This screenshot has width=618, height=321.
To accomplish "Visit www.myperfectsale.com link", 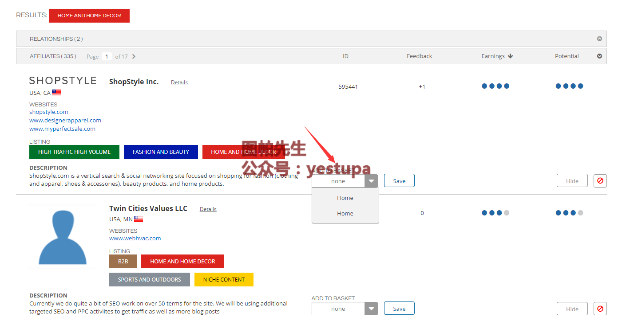I will click(63, 129).
